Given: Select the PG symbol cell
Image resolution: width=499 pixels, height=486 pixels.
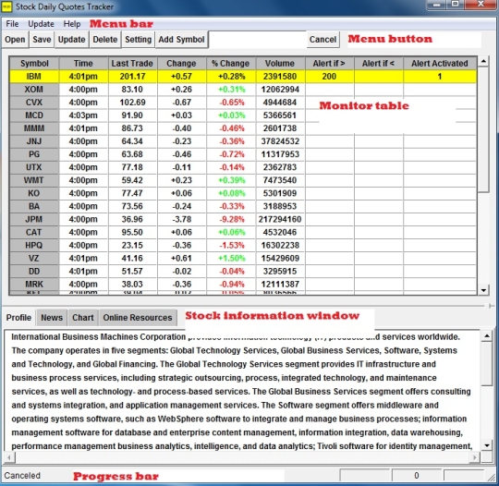Looking at the screenshot, I should tap(34, 154).
